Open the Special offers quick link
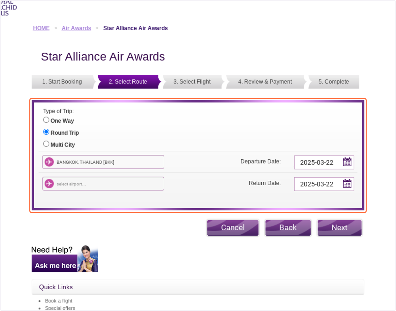Screen dimensions: 396x311 [x=60, y=308]
